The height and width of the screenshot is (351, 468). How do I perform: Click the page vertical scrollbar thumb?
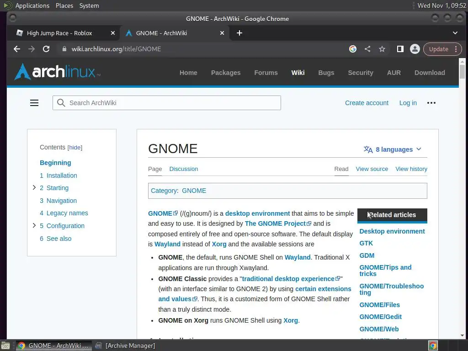click(x=462, y=71)
